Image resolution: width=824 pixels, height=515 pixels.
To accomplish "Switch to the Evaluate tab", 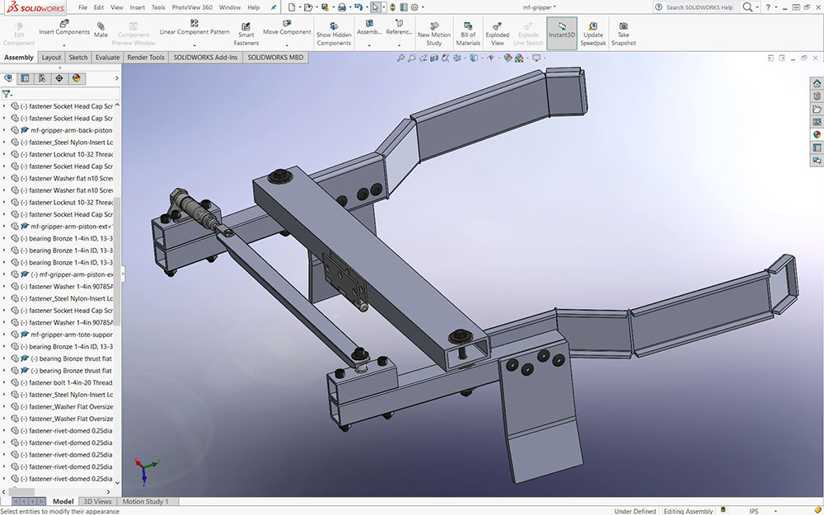I will tap(107, 58).
